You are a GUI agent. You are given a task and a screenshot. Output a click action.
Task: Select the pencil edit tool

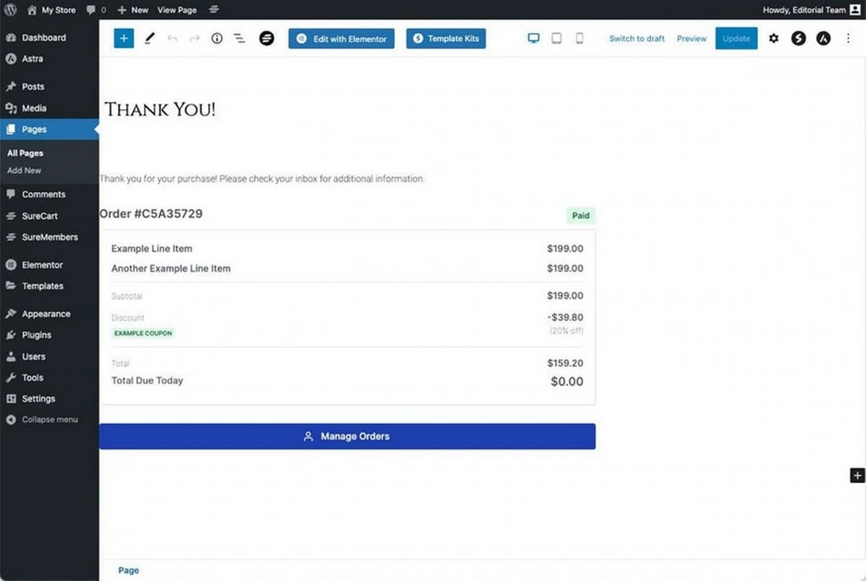coord(150,38)
